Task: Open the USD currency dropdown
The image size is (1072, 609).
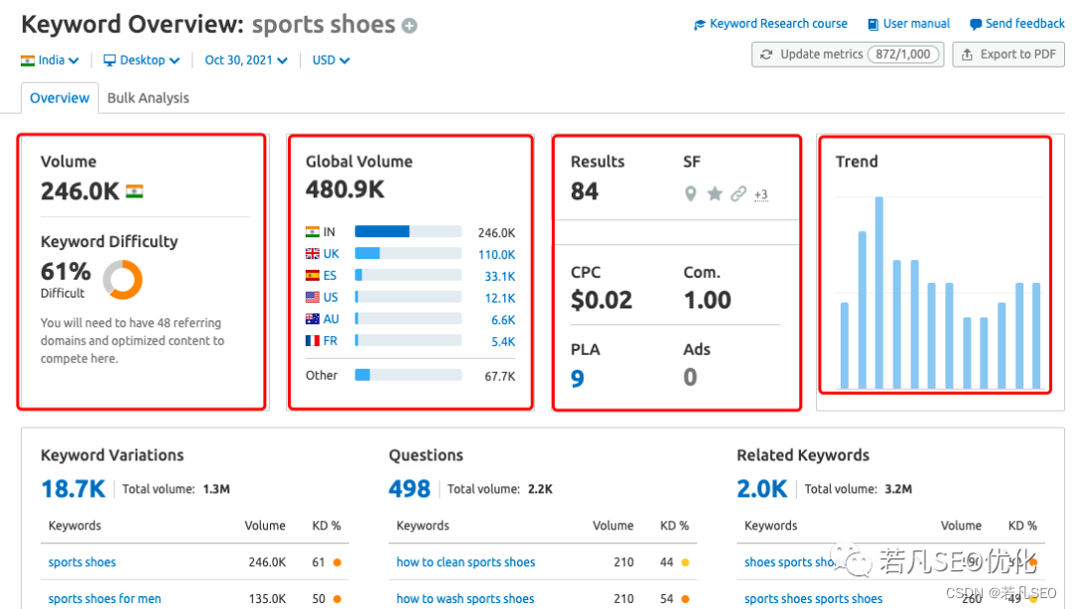Action: (x=331, y=61)
